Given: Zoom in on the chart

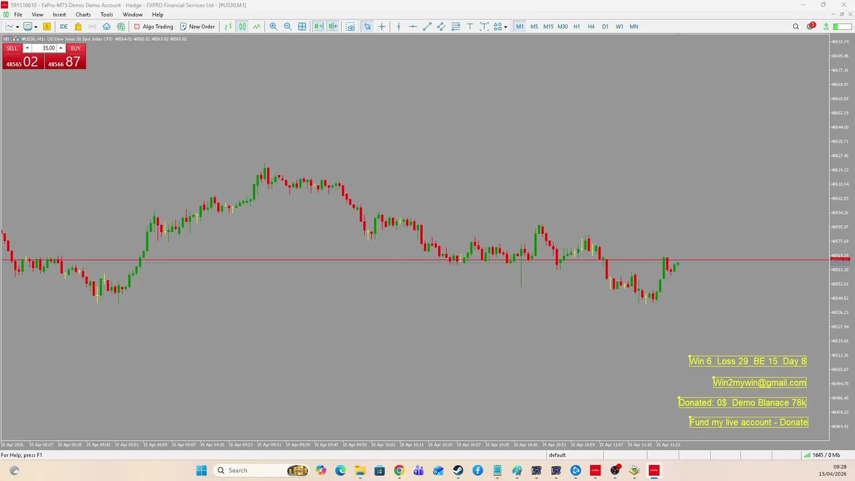Looking at the screenshot, I should [273, 27].
